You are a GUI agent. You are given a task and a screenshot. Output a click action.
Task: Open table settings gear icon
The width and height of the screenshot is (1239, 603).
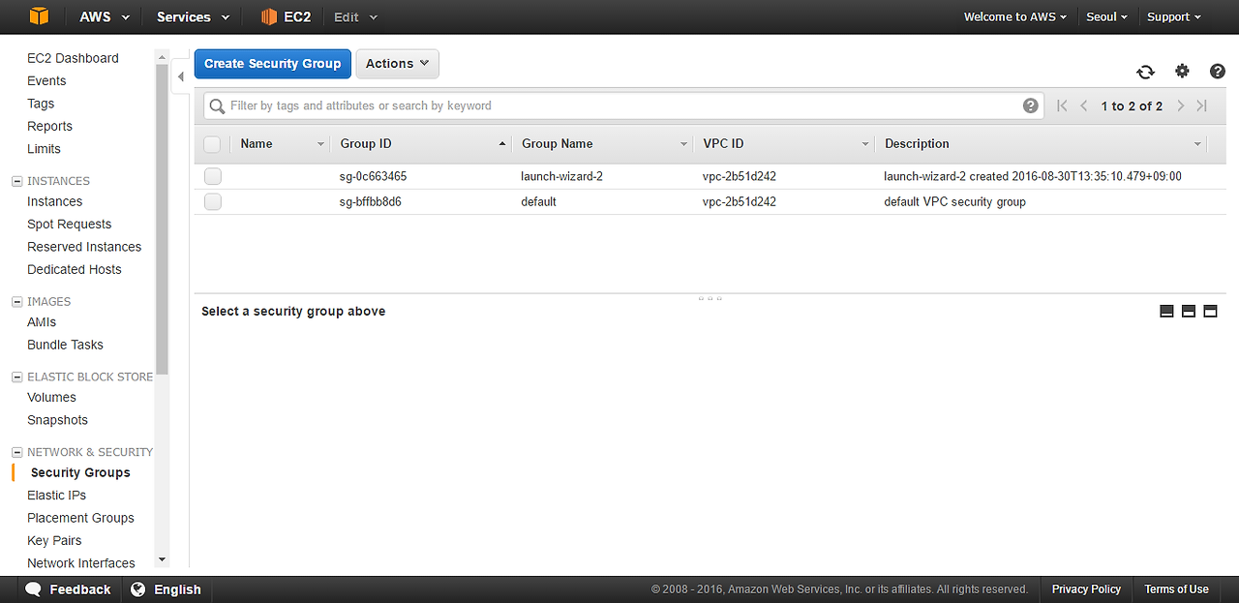[1182, 71]
